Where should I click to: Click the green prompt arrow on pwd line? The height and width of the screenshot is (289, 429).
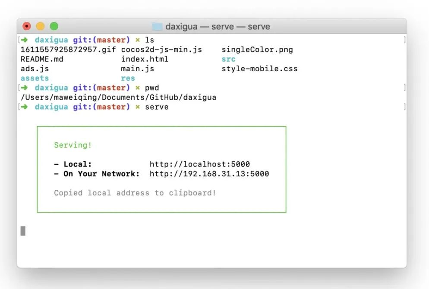pos(24,88)
